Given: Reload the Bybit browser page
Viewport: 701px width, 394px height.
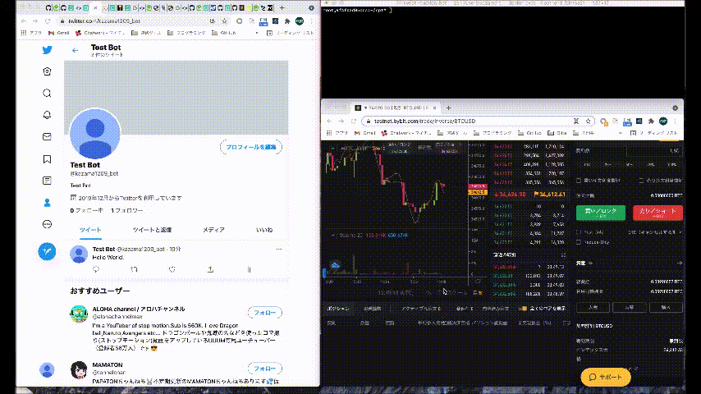Looking at the screenshot, I should [354, 121].
